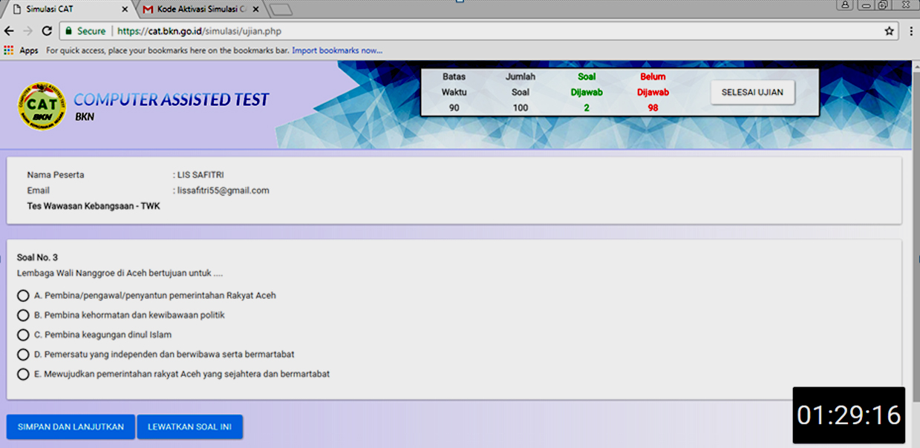This screenshot has height=448, width=920.
Task: Open the Chrome three-dot menu
Action: [911, 31]
